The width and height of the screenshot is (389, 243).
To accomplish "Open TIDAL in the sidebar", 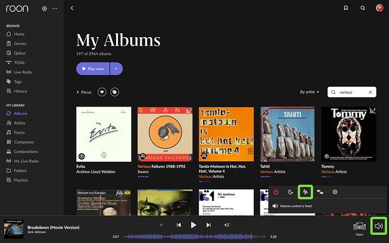I will coord(16,63).
